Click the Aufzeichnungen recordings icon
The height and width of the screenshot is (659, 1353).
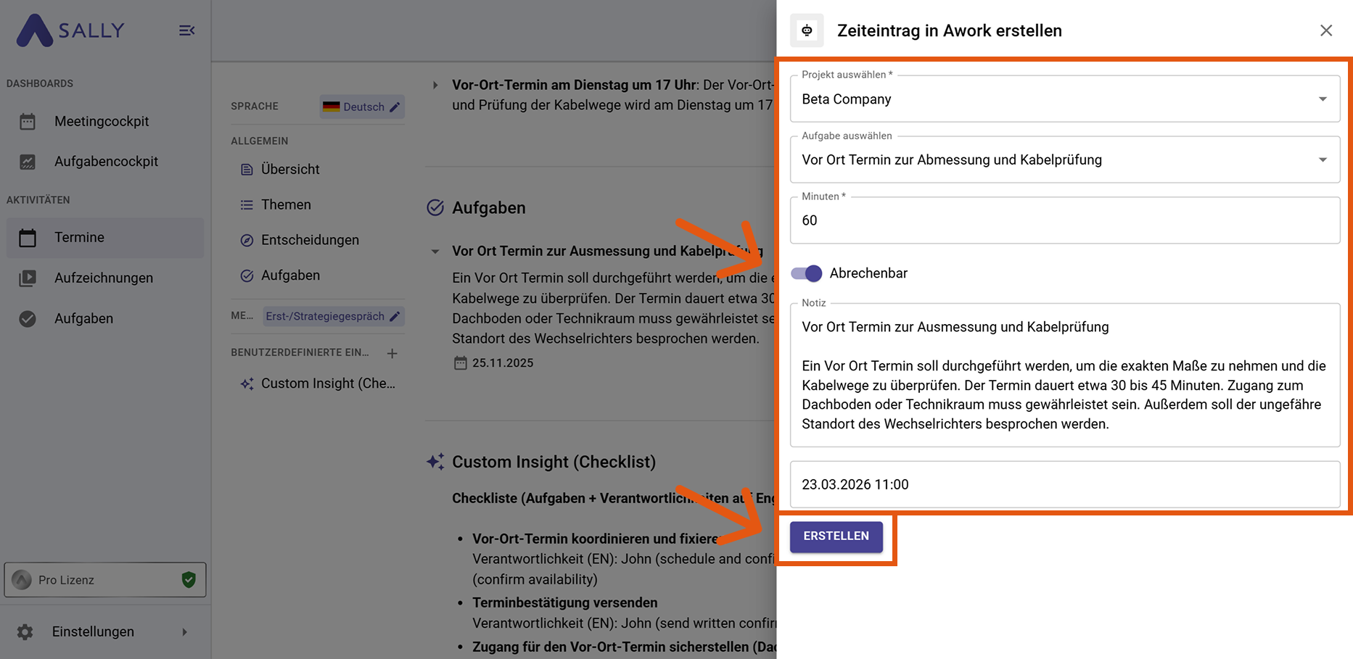[28, 278]
